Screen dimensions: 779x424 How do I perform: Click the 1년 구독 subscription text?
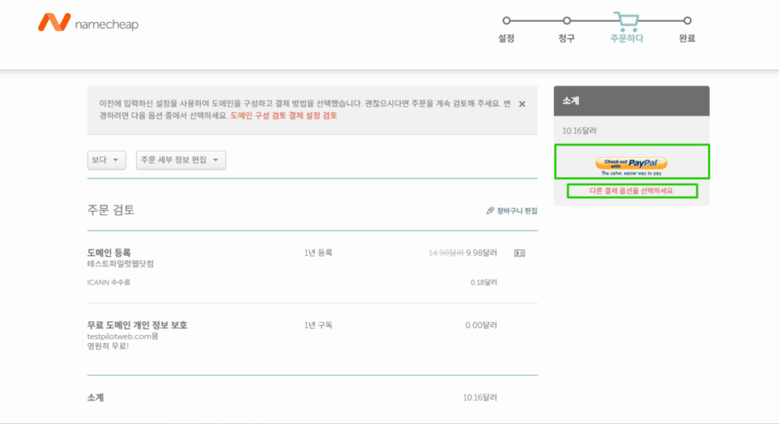click(318, 325)
